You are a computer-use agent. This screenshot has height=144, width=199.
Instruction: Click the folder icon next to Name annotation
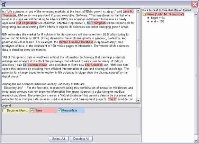[x=144, y=14]
